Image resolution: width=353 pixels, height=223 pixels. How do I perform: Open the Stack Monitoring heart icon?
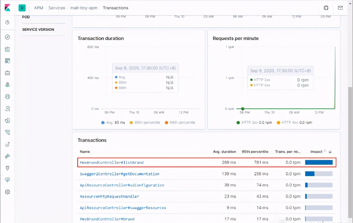tap(8, 180)
